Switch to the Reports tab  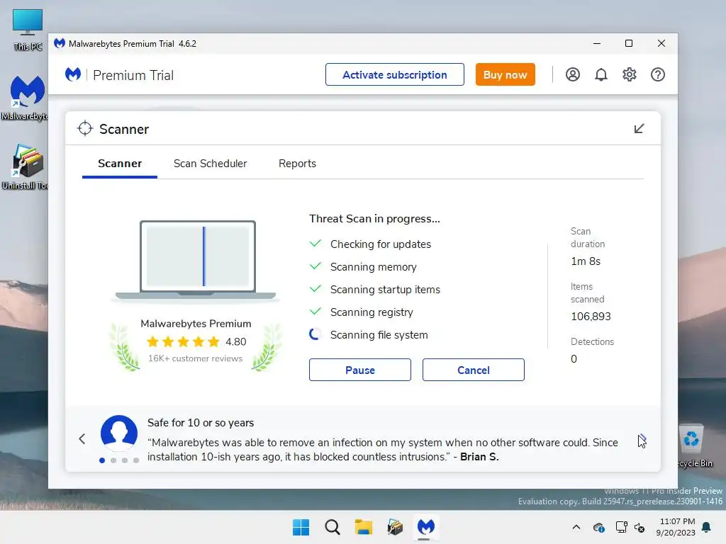click(x=297, y=164)
